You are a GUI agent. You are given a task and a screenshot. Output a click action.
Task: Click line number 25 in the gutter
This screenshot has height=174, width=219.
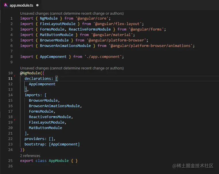[x=10, y=161]
